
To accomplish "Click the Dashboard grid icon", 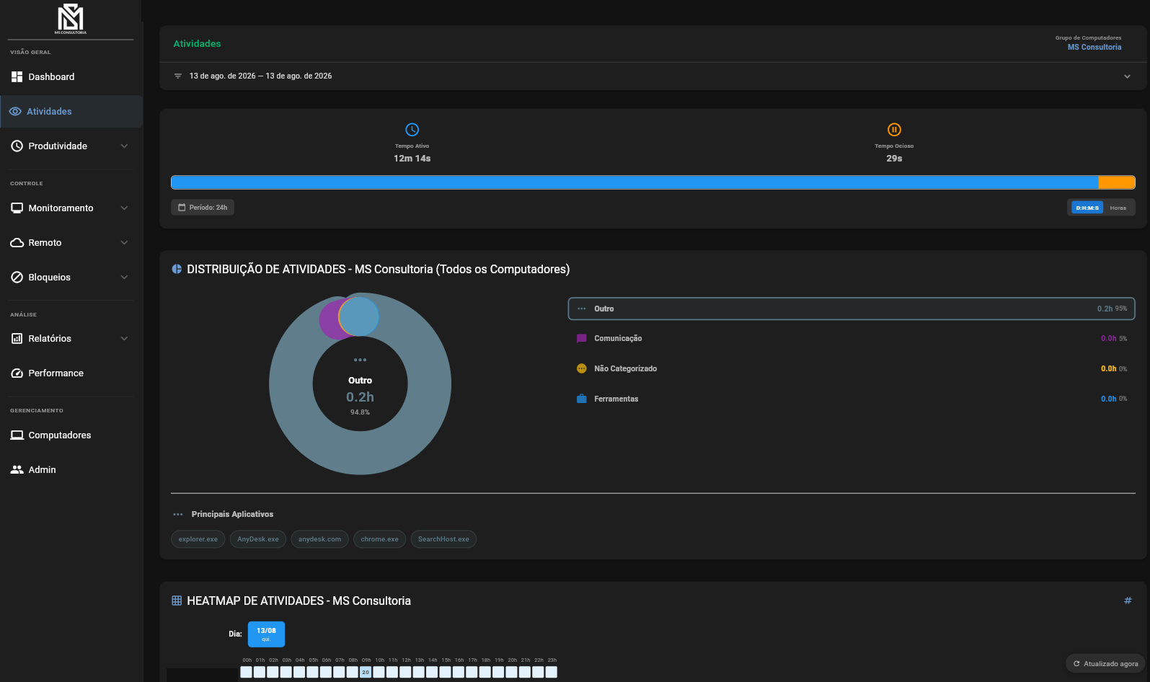I will 17,76.
